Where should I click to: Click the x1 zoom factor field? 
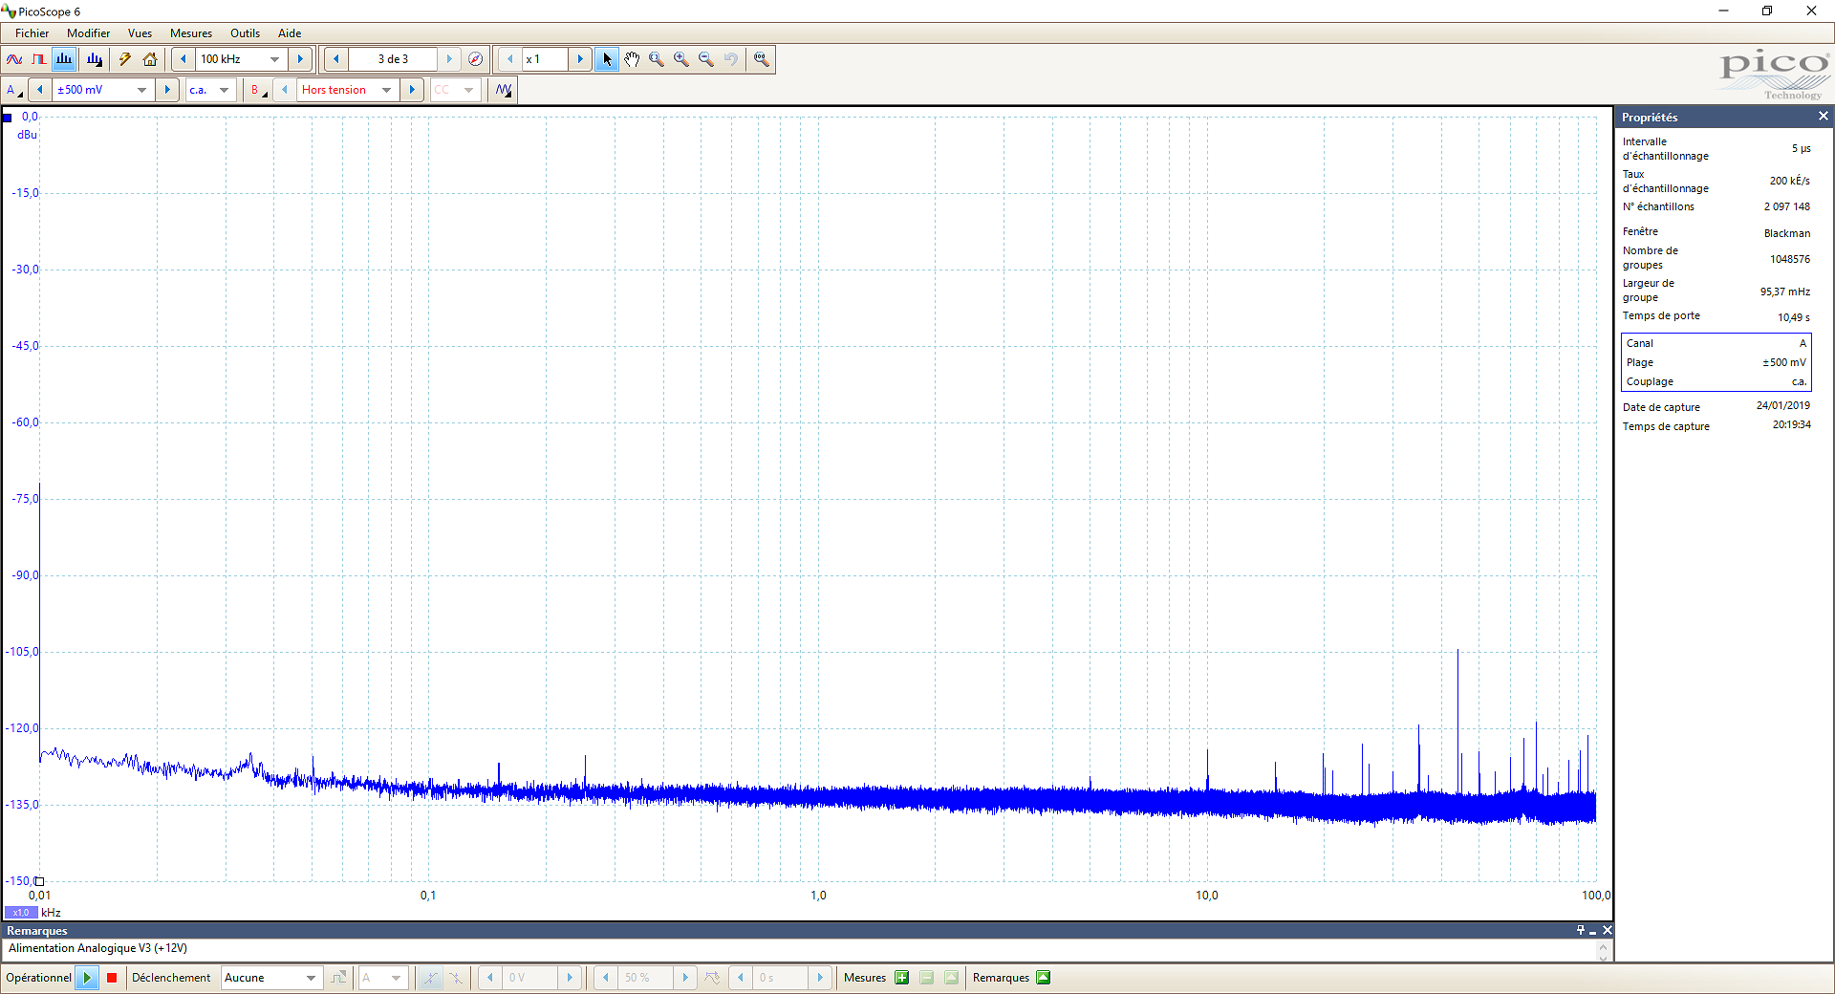[x=545, y=59]
